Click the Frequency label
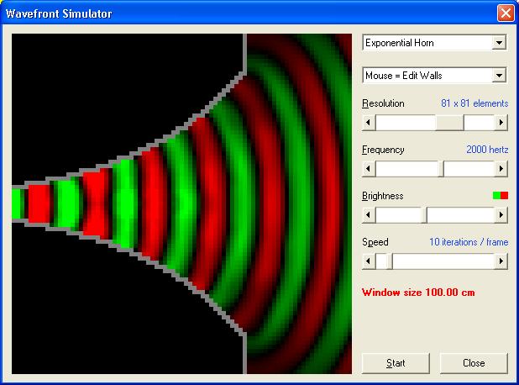The width and height of the screenshot is (519, 385). tap(383, 150)
